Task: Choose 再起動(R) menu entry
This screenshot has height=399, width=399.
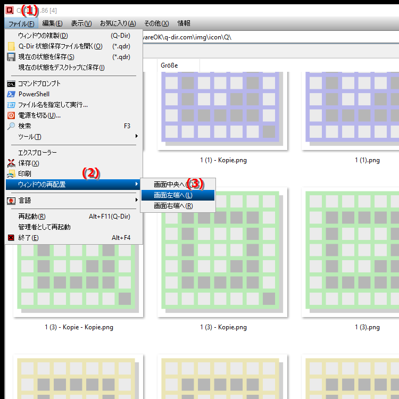Action: pyautogui.click(x=74, y=217)
